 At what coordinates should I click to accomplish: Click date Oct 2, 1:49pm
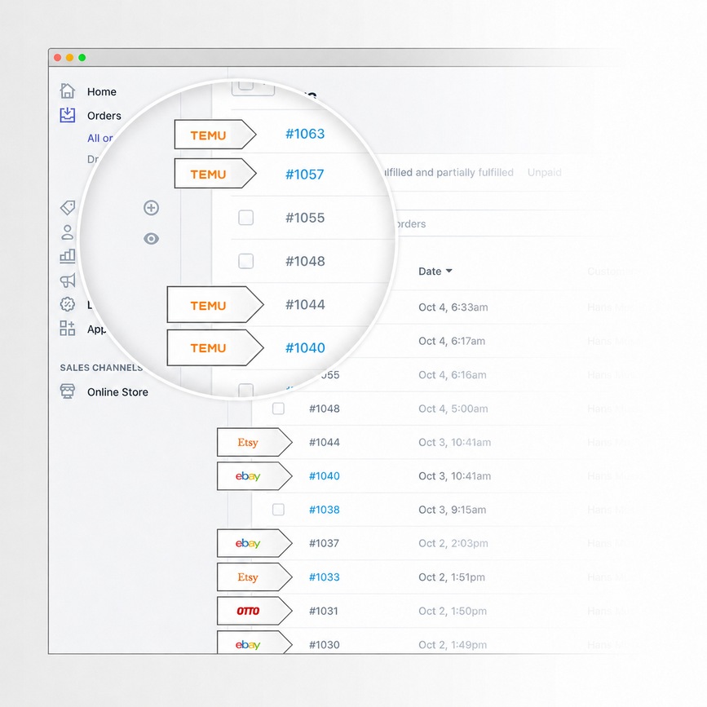click(453, 645)
